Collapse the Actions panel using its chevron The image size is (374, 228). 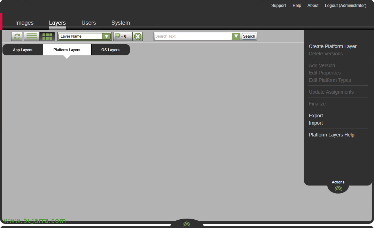pos(338,188)
